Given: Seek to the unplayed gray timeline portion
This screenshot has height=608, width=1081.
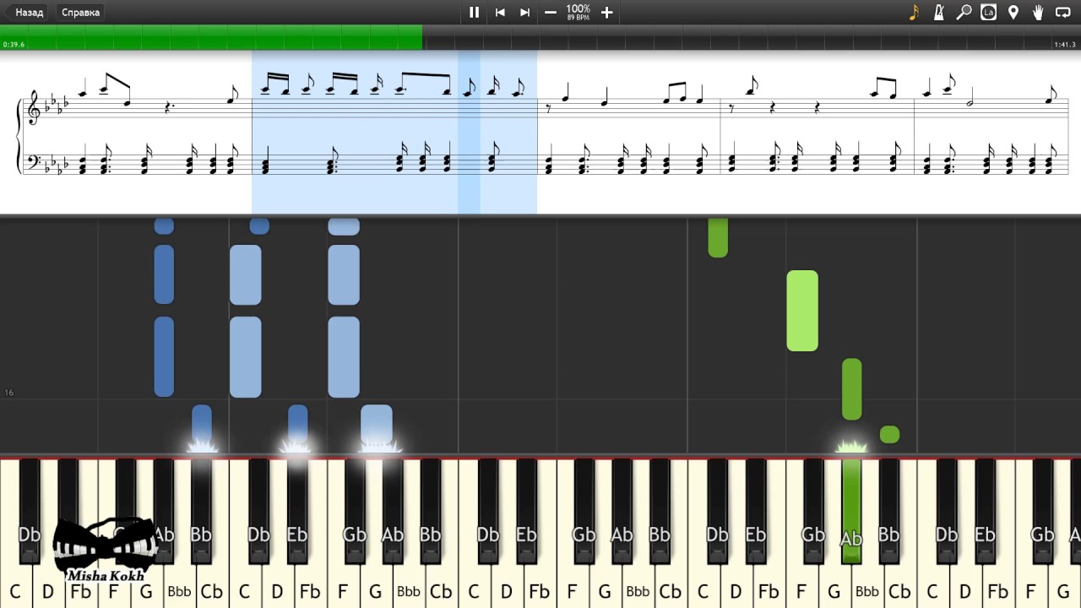Looking at the screenshot, I should point(752,37).
